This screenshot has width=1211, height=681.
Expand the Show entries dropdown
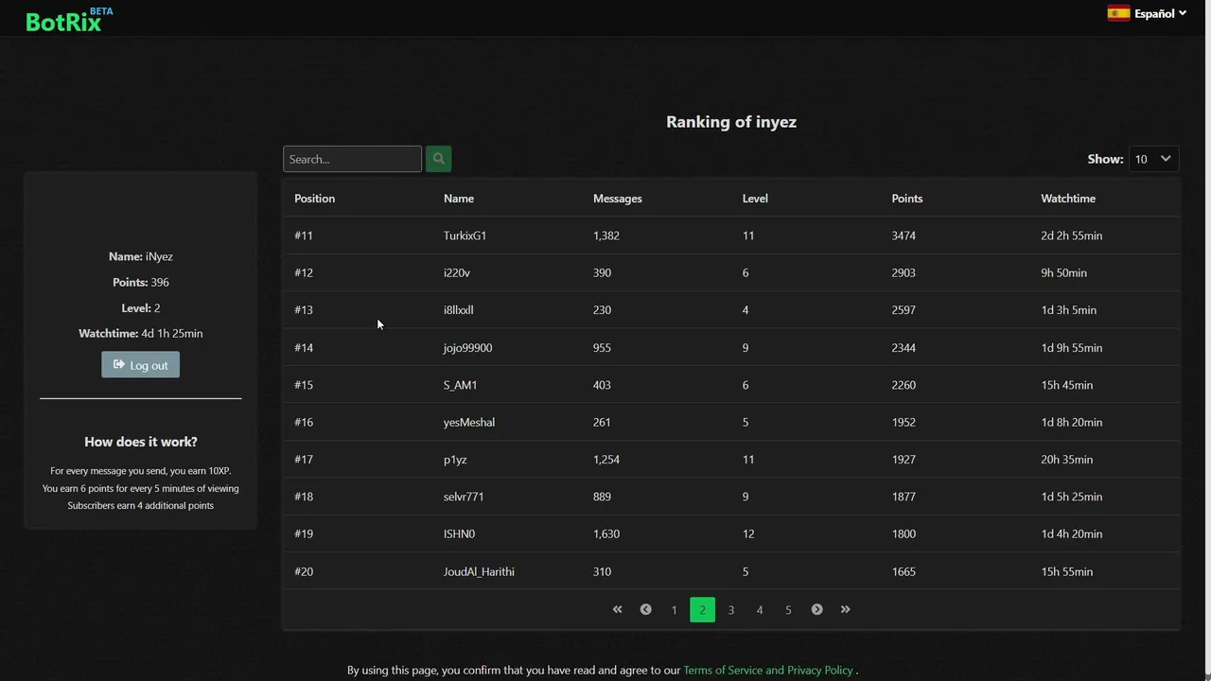pyautogui.click(x=1153, y=159)
